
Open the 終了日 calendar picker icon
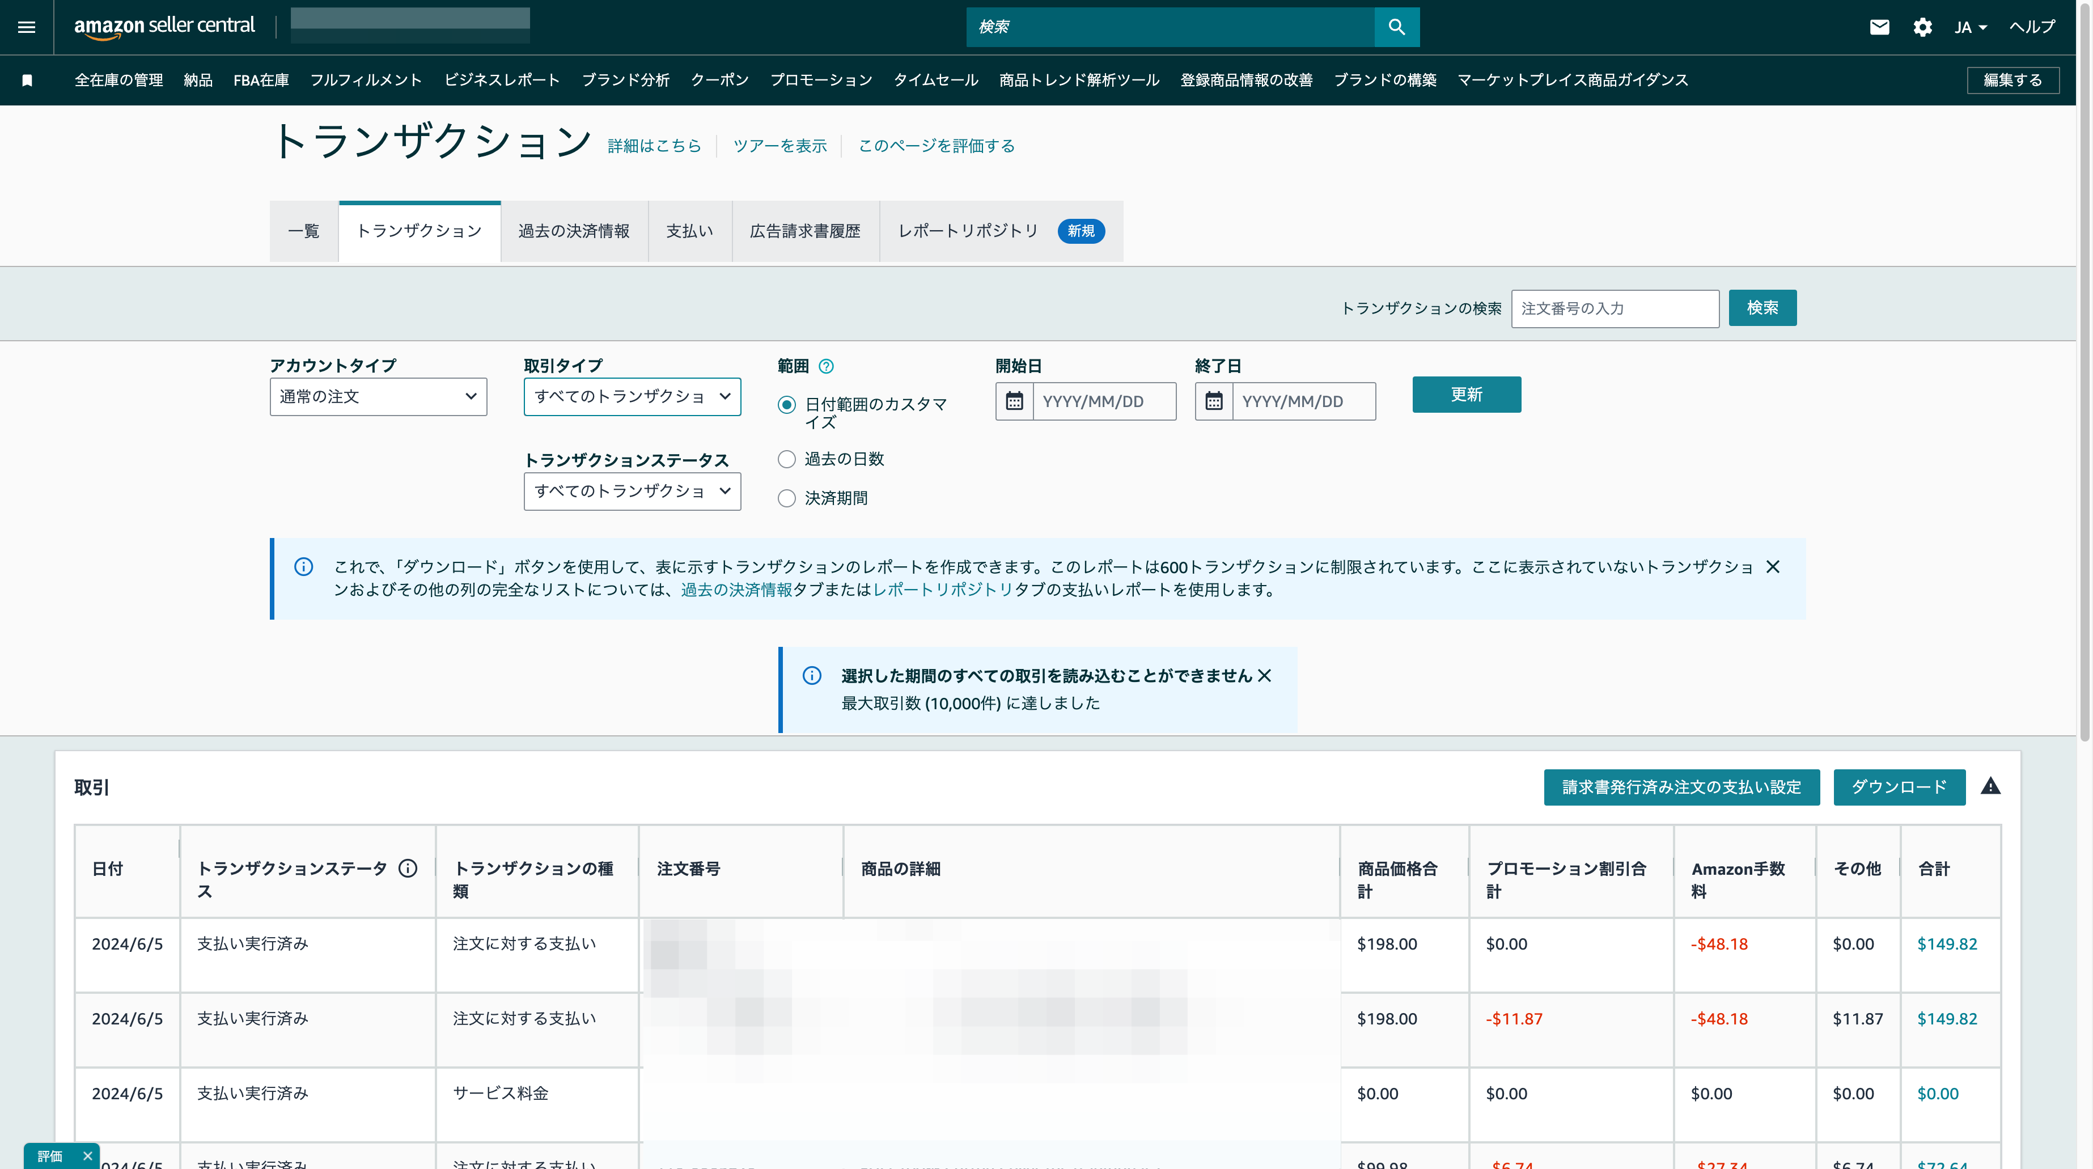tap(1214, 401)
